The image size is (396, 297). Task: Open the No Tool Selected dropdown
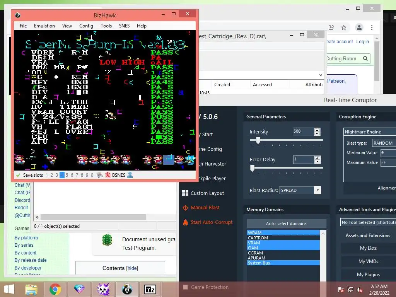368,222
